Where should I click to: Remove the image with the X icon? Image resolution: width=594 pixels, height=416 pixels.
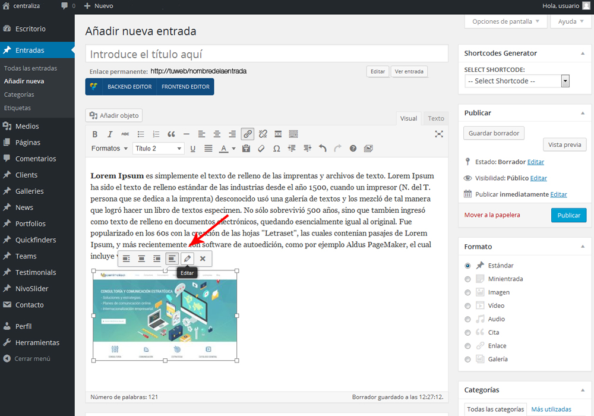[x=203, y=259]
